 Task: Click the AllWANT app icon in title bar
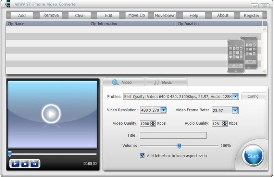tap(8, 4)
